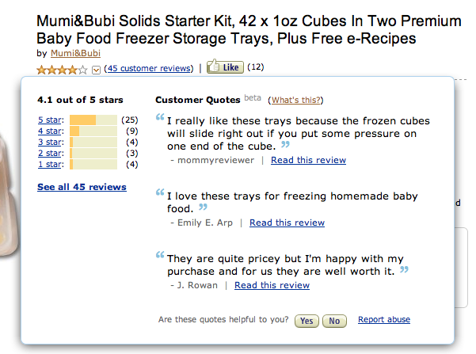Read Emily E. Arp's full review
The width and height of the screenshot is (476, 354).
click(x=287, y=223)
